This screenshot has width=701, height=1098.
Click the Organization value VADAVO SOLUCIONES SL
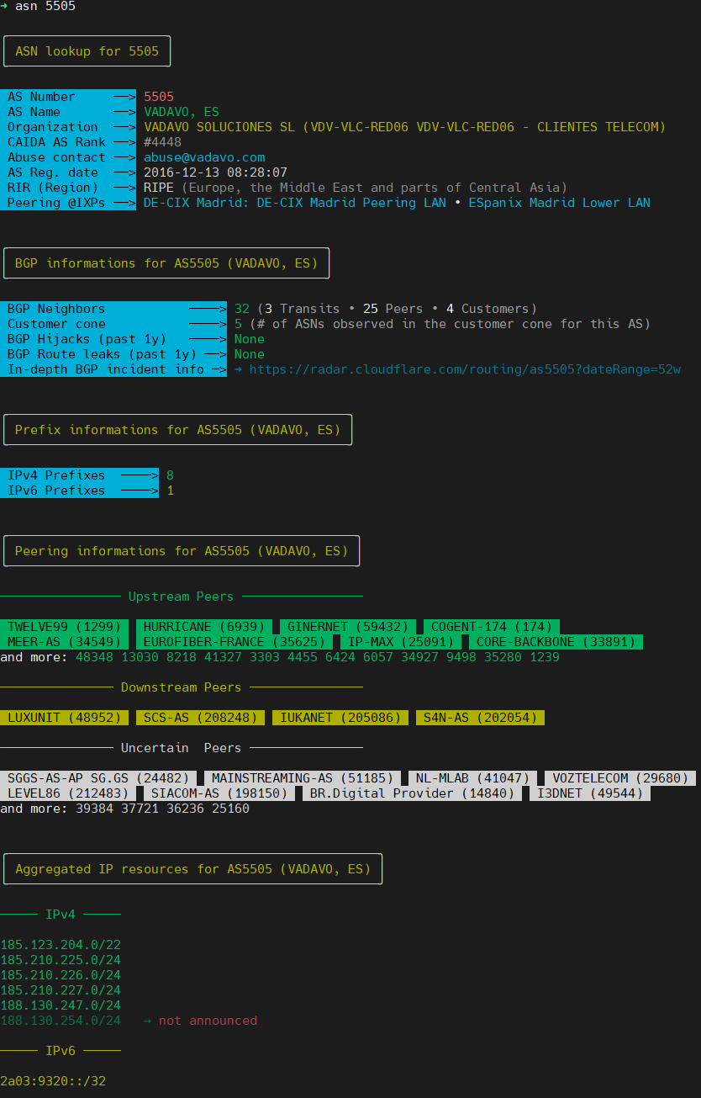tap(404, 127)
